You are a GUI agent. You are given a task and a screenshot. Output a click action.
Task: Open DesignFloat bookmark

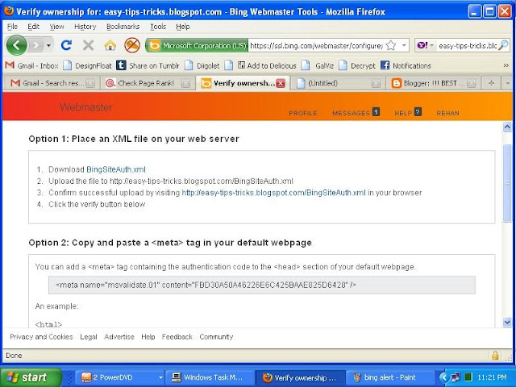click(88, 65)
